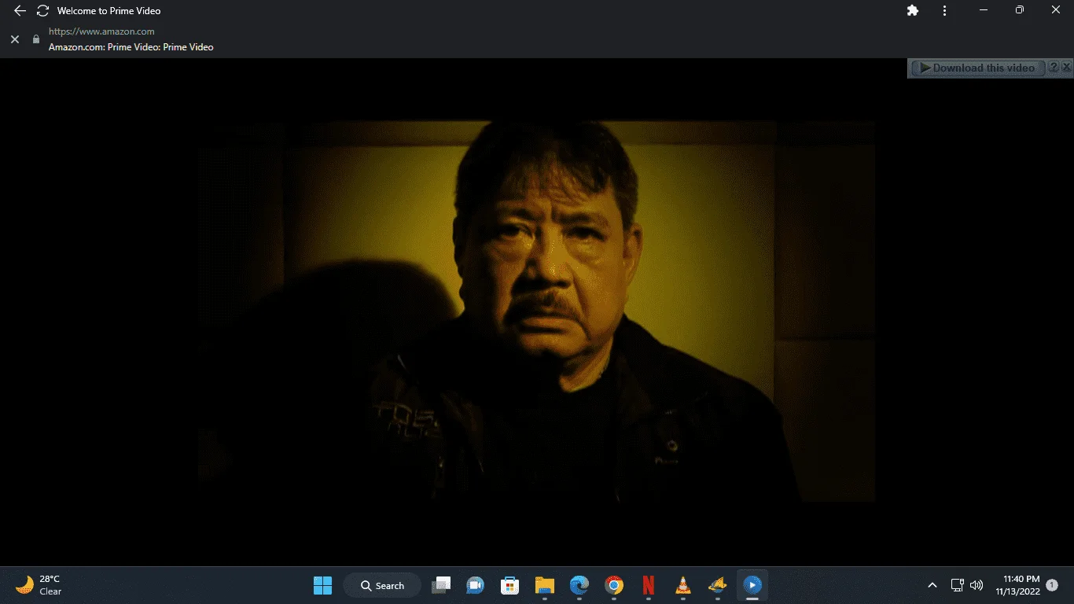Restore down the Prime Video window
1074x604 pixels.
[1020, 10]
